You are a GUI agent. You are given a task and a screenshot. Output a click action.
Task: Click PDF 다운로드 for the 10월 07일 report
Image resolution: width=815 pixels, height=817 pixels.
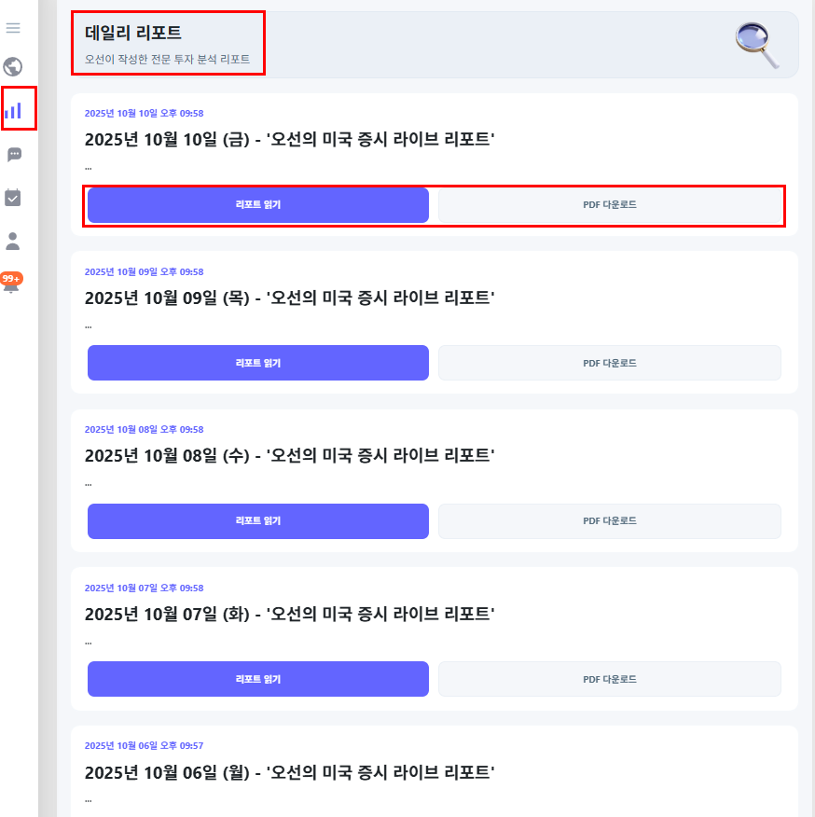(x=610, y=679)
